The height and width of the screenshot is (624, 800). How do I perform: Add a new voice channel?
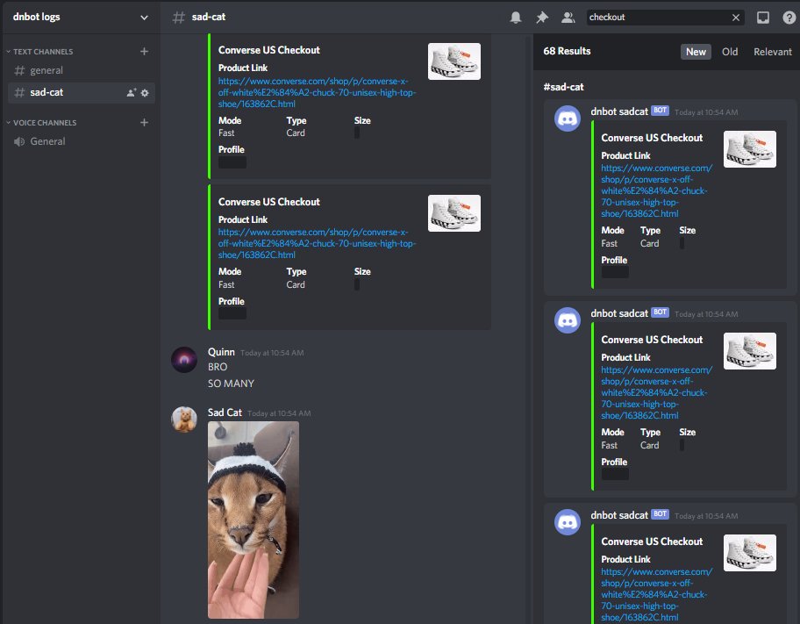click(145, 122)
